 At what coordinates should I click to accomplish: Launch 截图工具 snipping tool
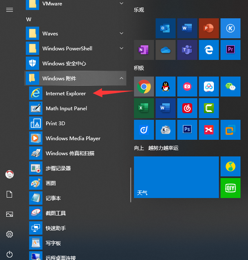(x=77, y=213)
